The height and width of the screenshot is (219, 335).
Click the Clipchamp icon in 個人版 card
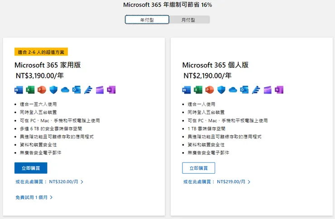tap(268, 90)
